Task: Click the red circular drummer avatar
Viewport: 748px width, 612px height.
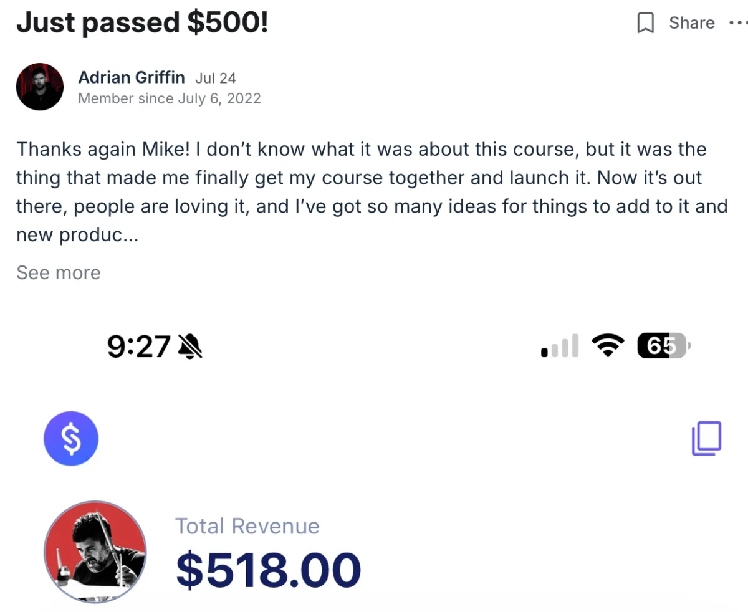Action: [x=95, y=552]
